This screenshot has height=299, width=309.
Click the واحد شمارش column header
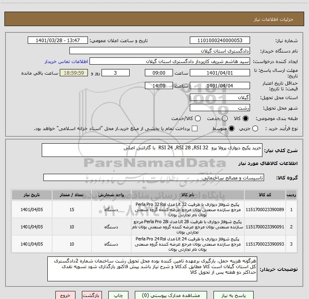coord(111,195)
